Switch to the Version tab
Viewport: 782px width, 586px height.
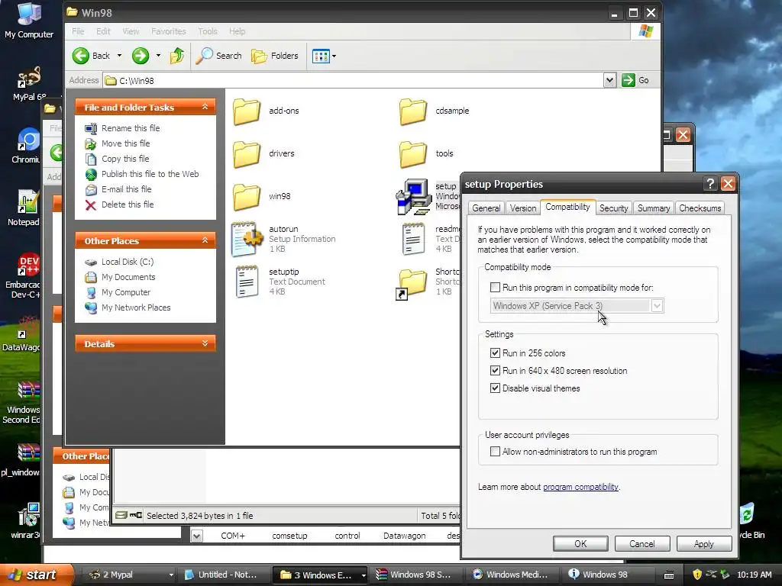coord(522,208)
